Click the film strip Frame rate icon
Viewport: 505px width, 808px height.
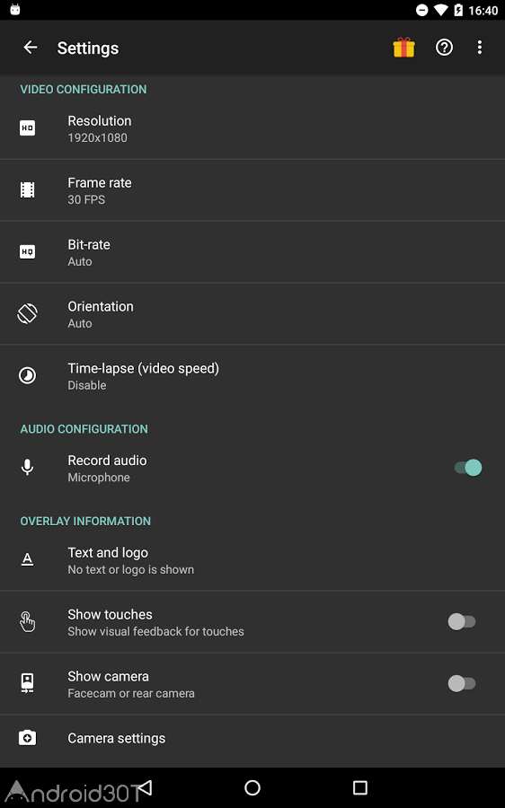pyautogui.click(x=27, y=189)
